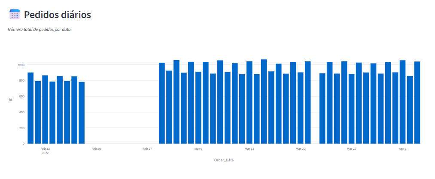Click the Feb 13 x-axis tick label
This screenshot has width=435, height=179.
45,149
